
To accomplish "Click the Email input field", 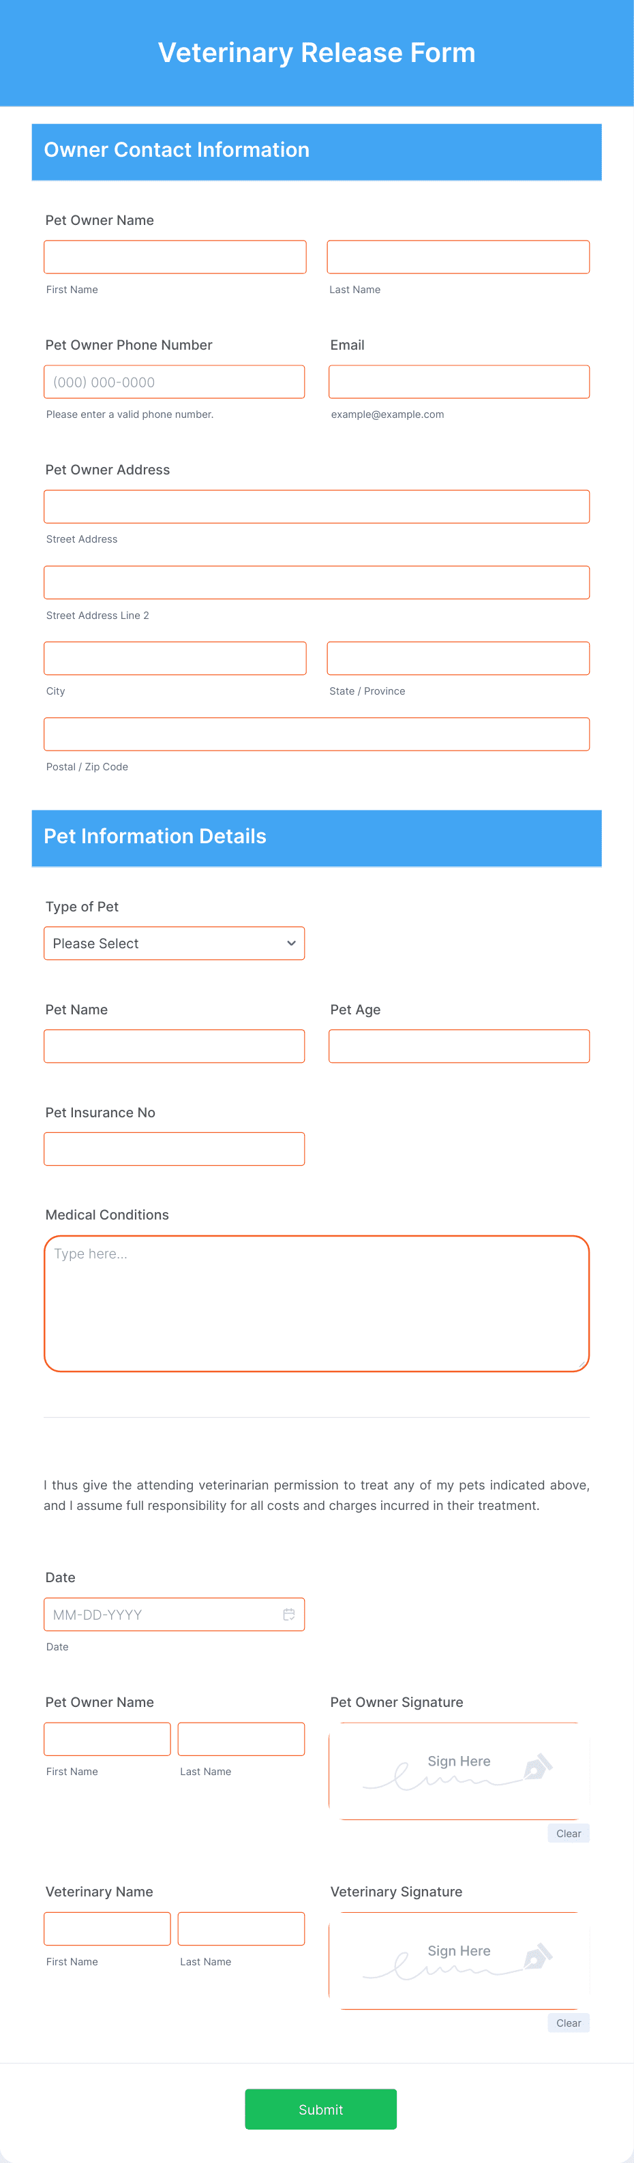I will (459, 381).
